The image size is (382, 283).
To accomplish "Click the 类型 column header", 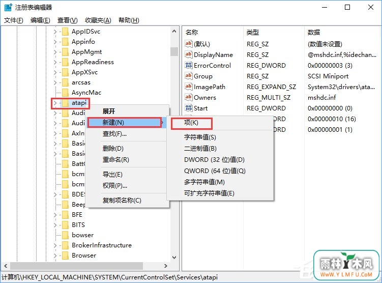I will pos(274,32).
